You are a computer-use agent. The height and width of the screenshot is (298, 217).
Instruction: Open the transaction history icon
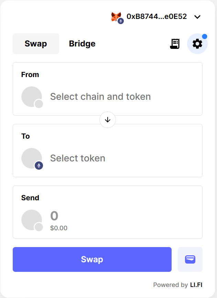pyautogui.click(x=175, y=44)
